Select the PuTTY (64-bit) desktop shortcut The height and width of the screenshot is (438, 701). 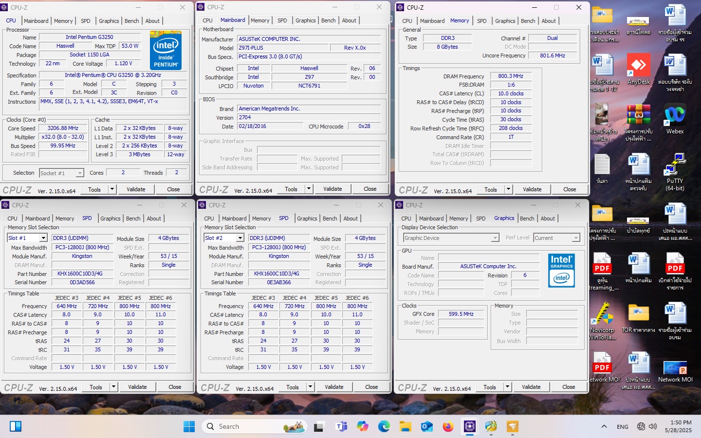675,172
